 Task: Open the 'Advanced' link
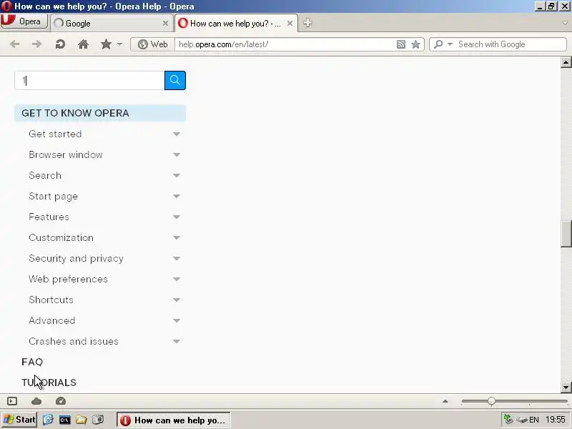point(51,320)
